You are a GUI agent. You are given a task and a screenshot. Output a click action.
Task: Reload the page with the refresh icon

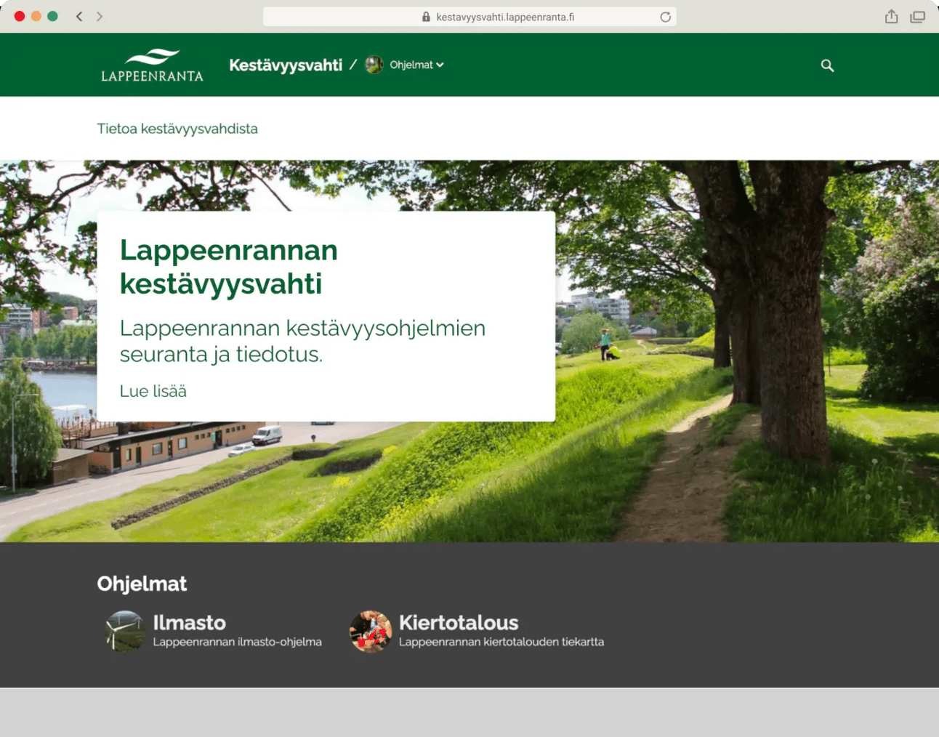pos(665,17)
